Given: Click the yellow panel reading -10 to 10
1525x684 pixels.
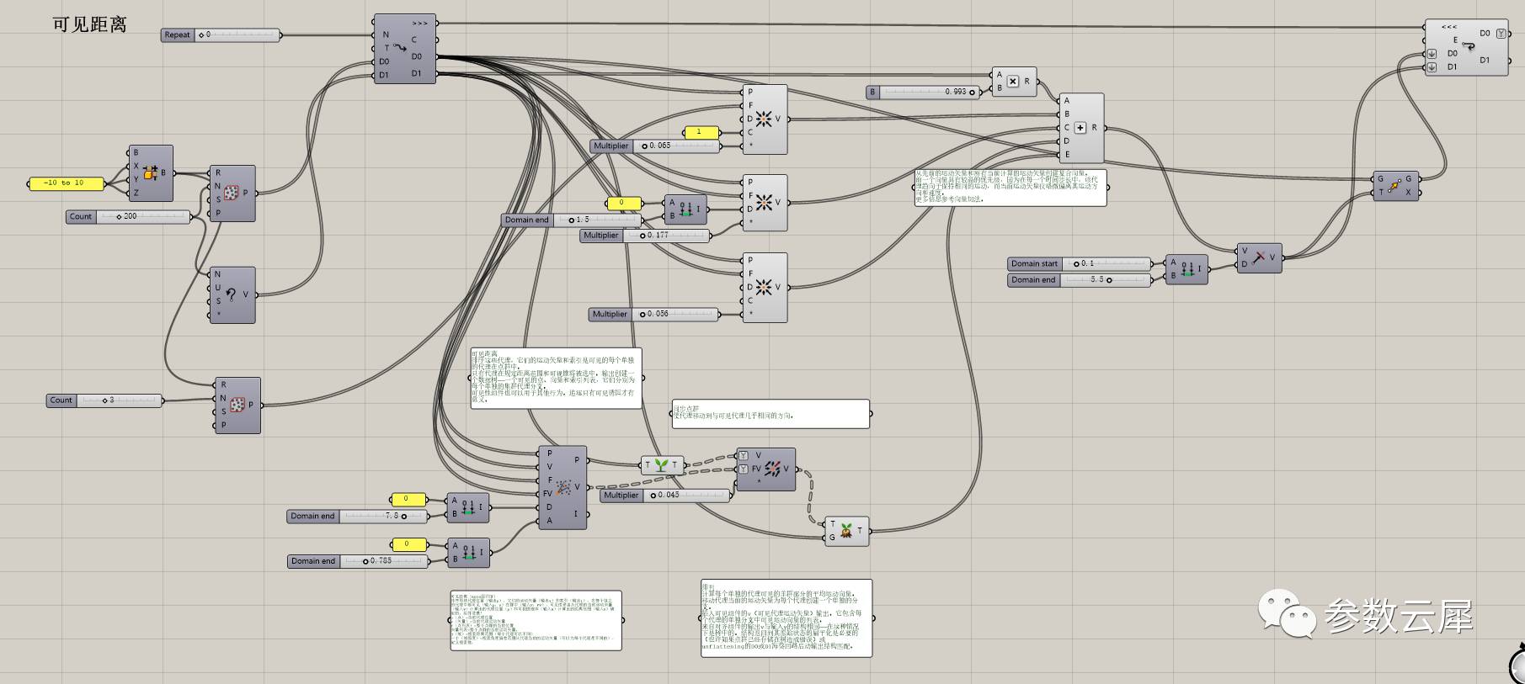Looking at the screenshot, I should 67,183.
